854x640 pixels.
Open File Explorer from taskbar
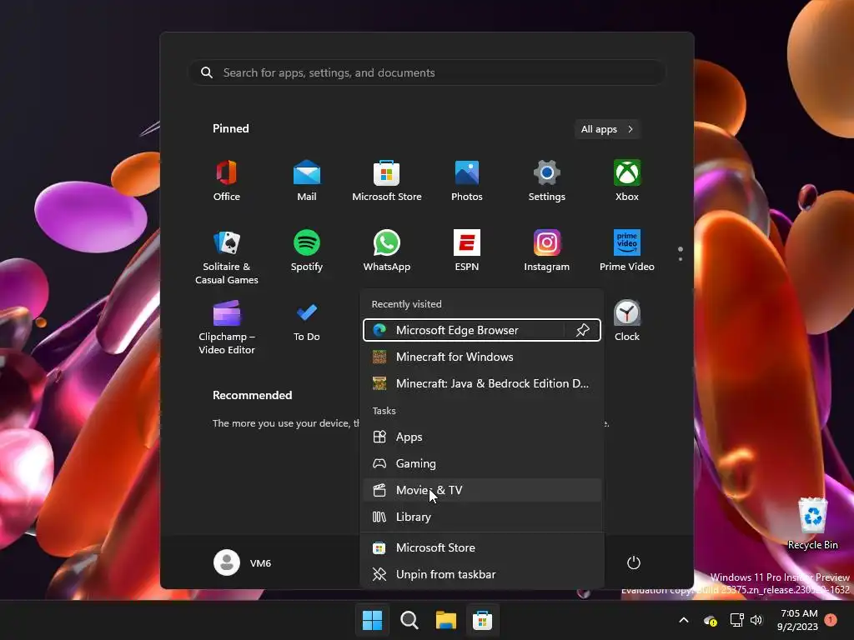pos(445,620)
